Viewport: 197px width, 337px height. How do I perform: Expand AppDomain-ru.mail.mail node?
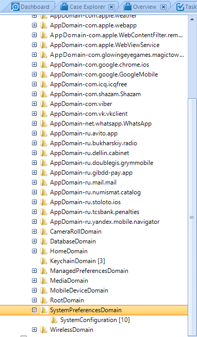(x=34, y=182)
